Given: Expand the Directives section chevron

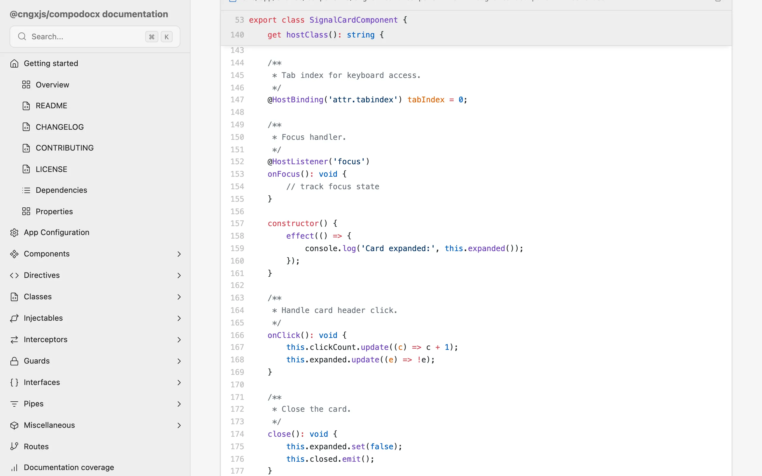Looking at the screenshot, I should coord(179,275).
